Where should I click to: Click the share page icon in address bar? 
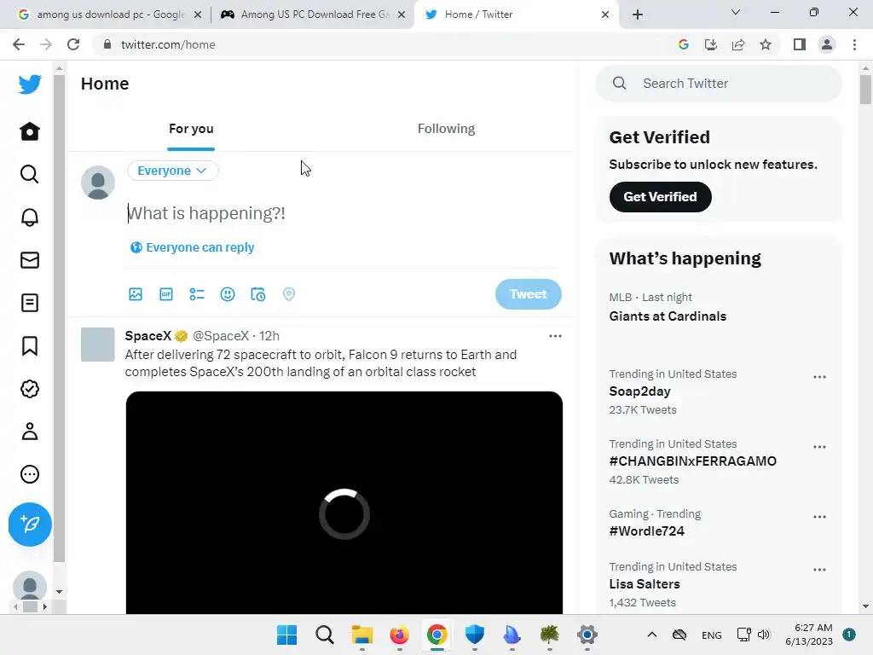[738, 44]
